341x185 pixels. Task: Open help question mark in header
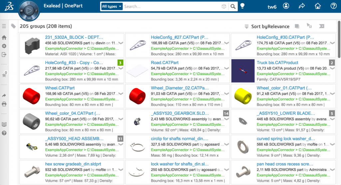coord(333,6)
